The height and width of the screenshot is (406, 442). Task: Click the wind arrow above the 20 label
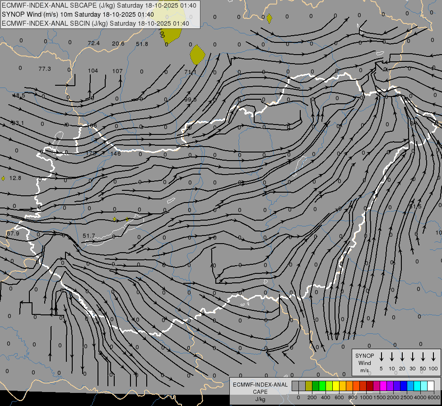(x=402, y=357)
